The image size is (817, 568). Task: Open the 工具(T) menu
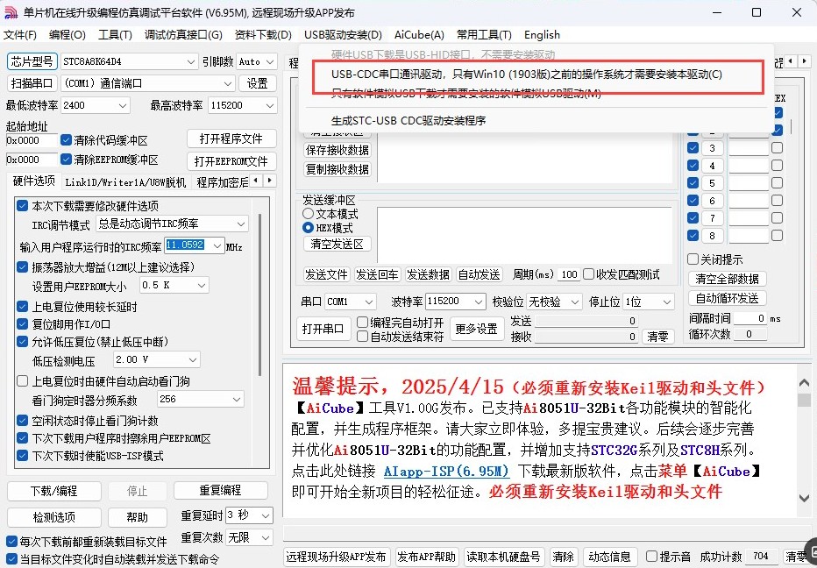[115, 35]
